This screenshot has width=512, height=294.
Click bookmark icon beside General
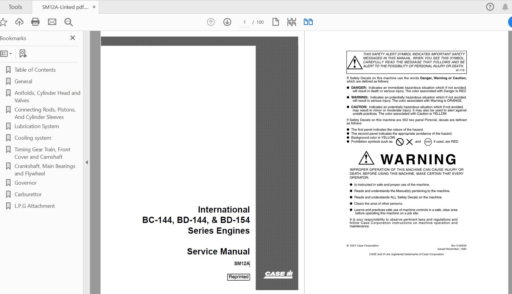pyautogui.click(x=8, y=81)
